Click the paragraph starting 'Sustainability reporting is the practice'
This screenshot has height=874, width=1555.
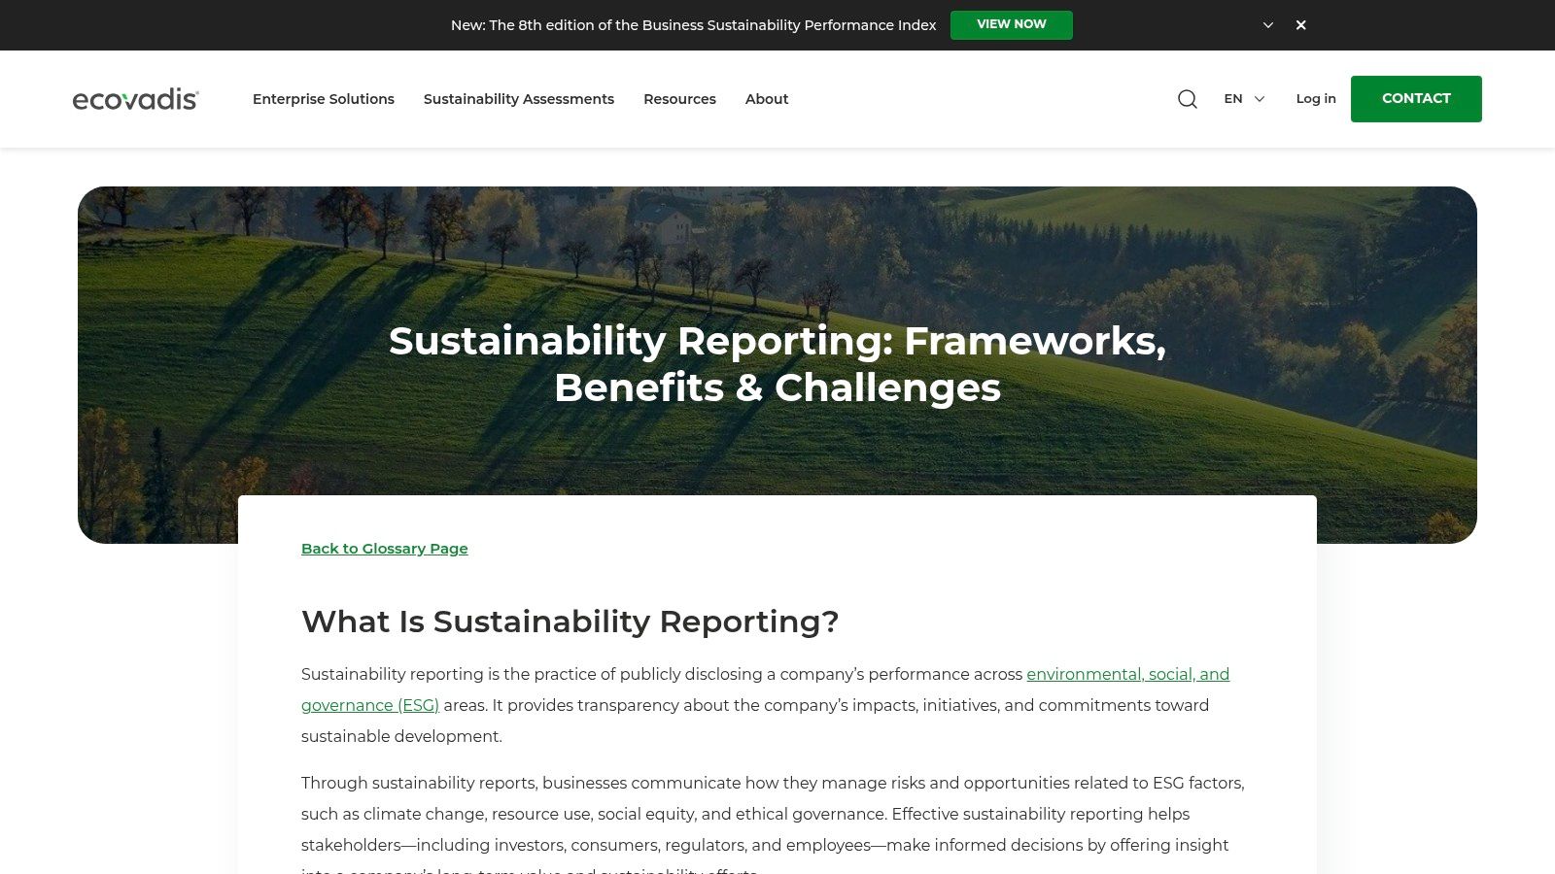point(661,675)
